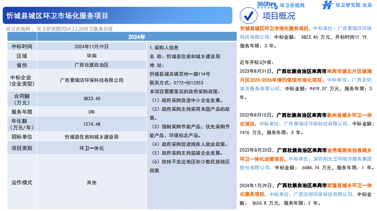Click the 环卫研究院 出品 logo
The image size is (377, 211).
coord(347,5)
